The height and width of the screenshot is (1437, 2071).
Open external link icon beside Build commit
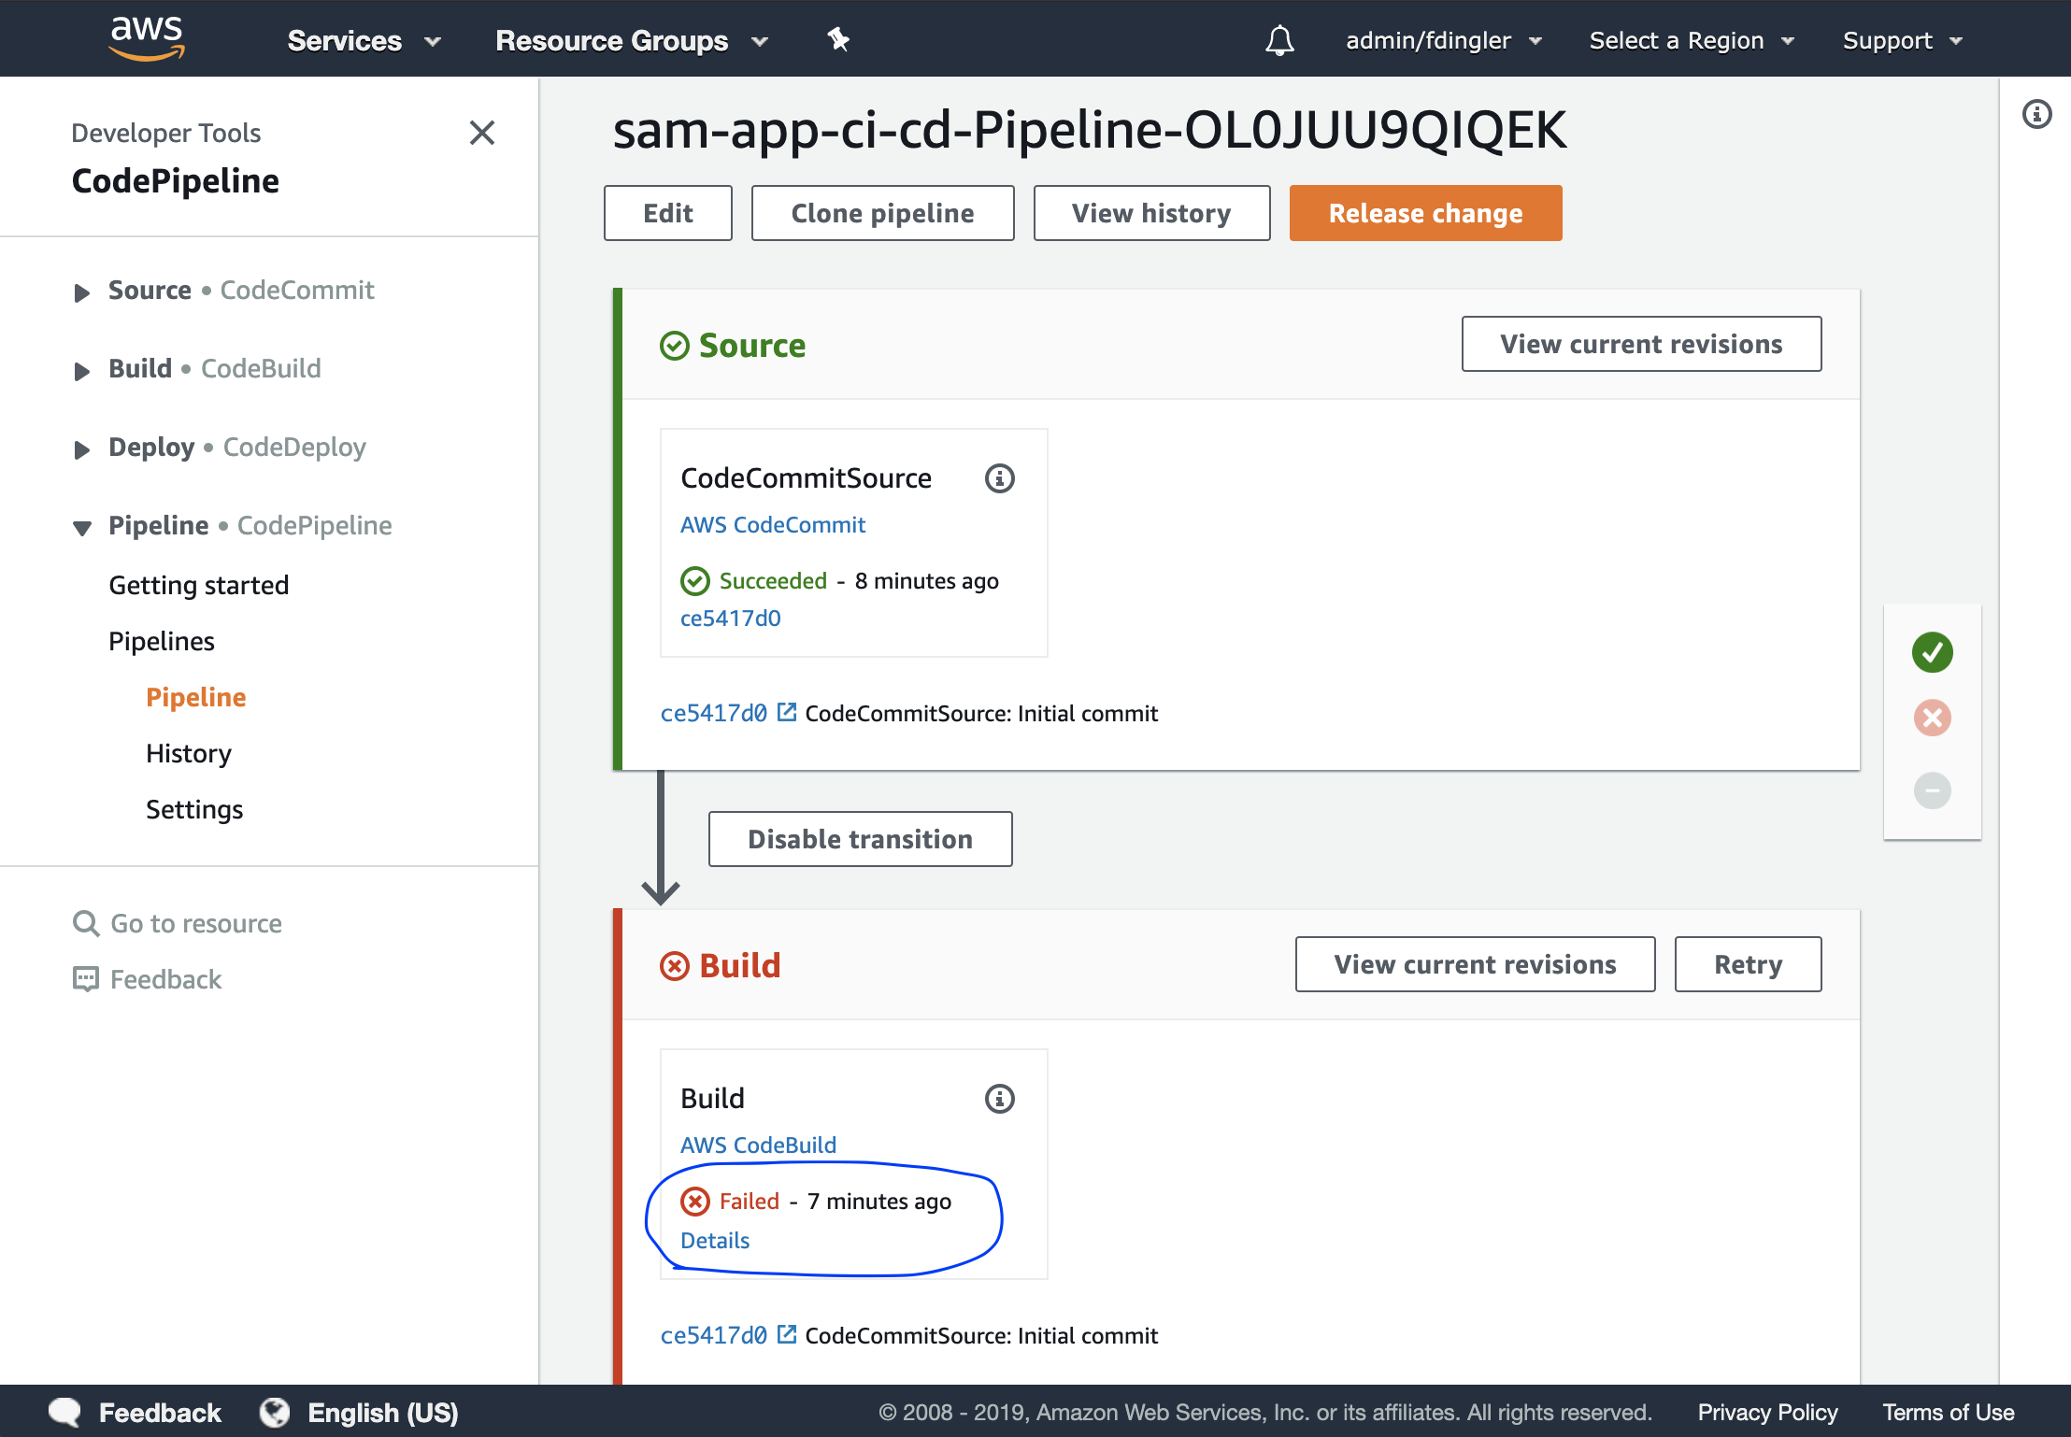click(x=787, y=1334)
